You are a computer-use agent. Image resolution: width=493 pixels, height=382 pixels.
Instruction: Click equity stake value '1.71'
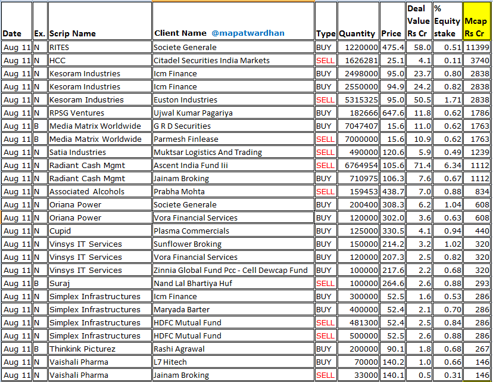(x=448, y=100)
